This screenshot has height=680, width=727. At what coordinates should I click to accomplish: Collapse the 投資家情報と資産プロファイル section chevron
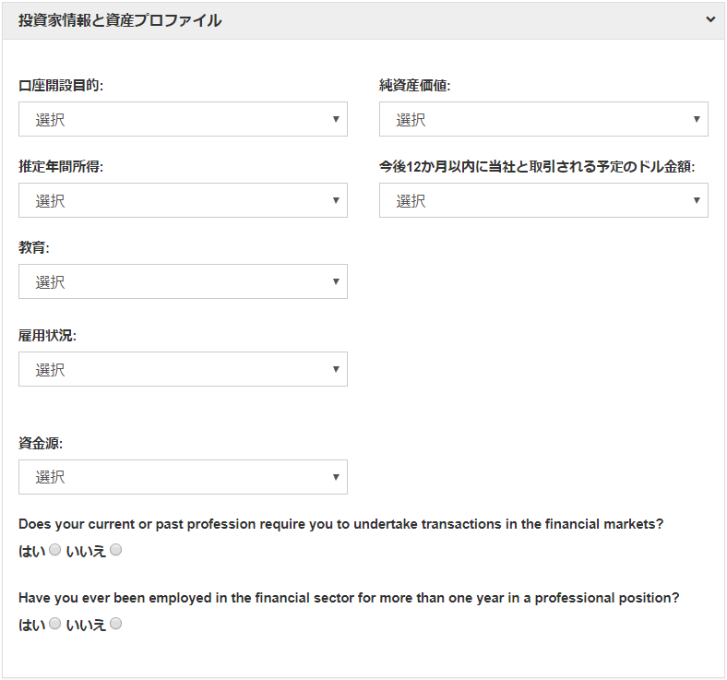710,19
